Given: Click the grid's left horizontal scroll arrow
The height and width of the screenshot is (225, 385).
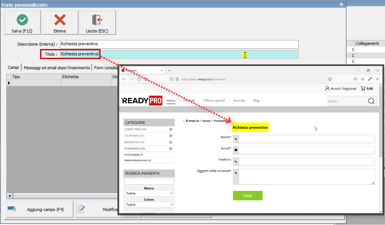Looking at the screenshot, I should point(10,196).
